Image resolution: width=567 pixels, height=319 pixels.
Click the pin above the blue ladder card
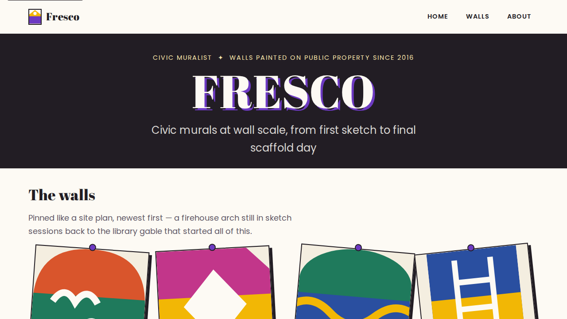471,248
